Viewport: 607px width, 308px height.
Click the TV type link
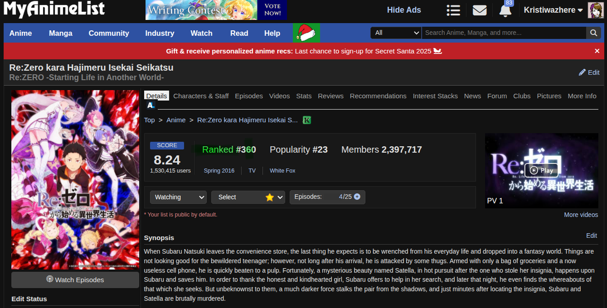click(x=252, y=171)
